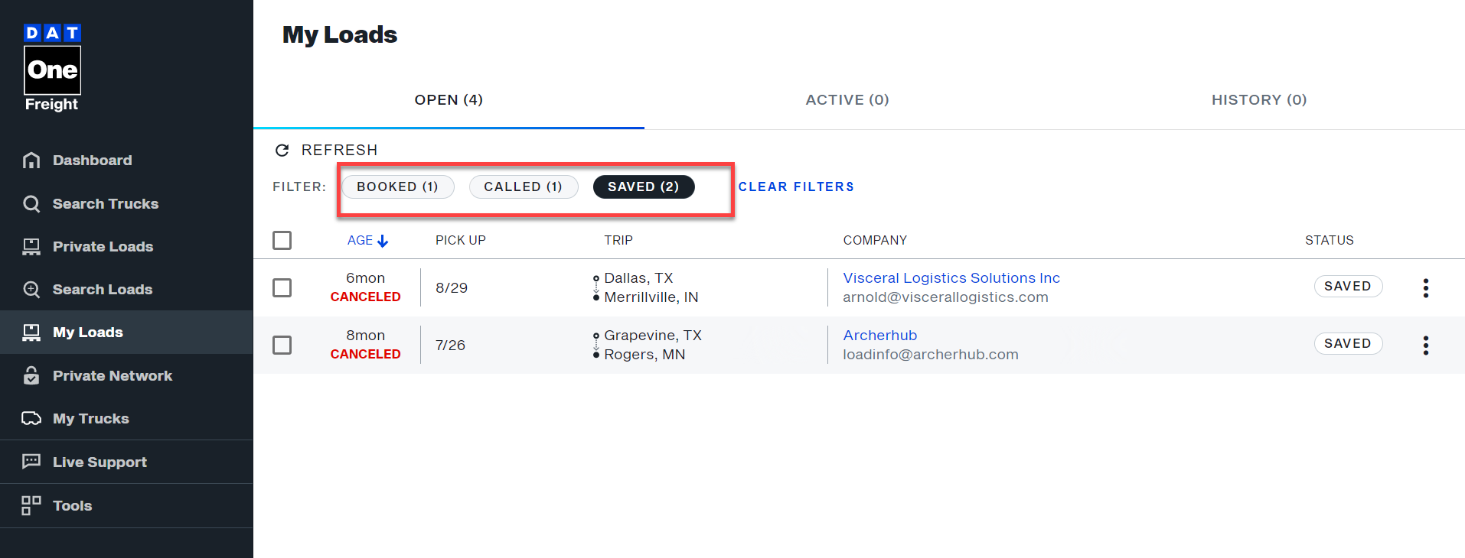Click the Private Network lock icon
The height and width of the screenshot is (558, 1465).
(x=31, y=376)
